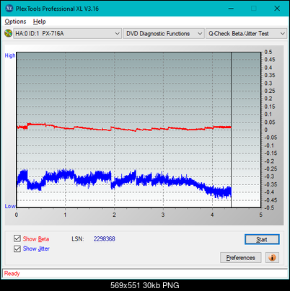This screenshot has height=291, width=290.
Task: Click the Low label on the jitter axis
Action: (10, 206)
